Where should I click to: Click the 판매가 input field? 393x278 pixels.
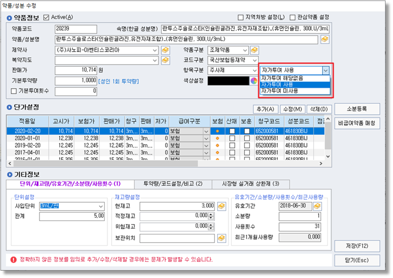76,71
